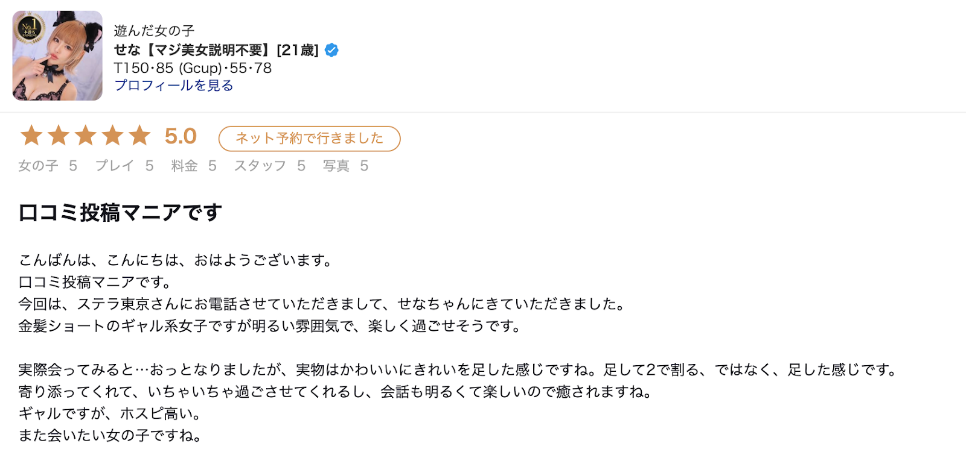
Task: Click the fifth rating star
Action: point(139,136)
